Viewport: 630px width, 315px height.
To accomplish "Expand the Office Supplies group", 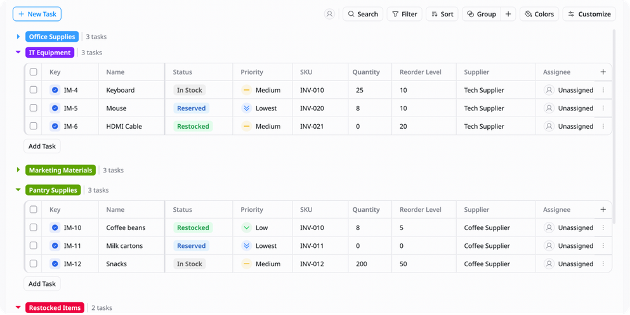I will (18, 37).
